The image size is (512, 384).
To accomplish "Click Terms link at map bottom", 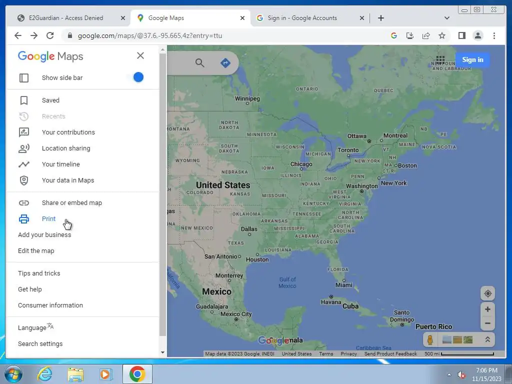I will tap(326, 353).
